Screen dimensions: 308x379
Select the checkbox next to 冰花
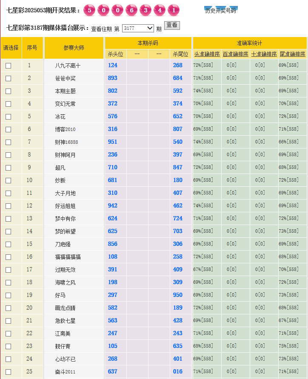8,117
